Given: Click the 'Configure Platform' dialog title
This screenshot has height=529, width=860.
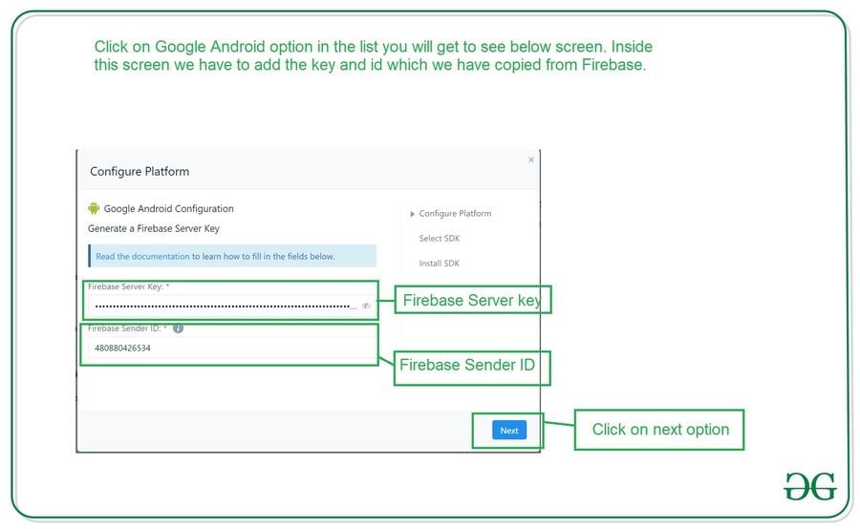Looking at the screenshot, I should 140,172.
